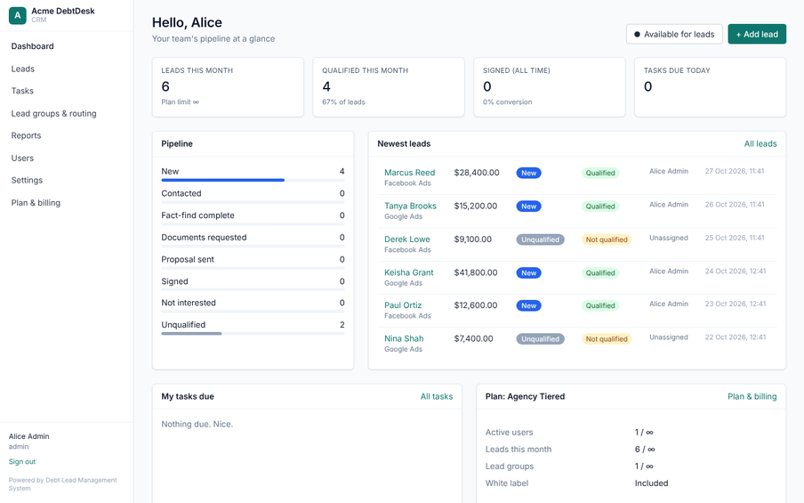804x503 pixels.
Task: Open Settings from the sidebar
Action: coord(27,180)
